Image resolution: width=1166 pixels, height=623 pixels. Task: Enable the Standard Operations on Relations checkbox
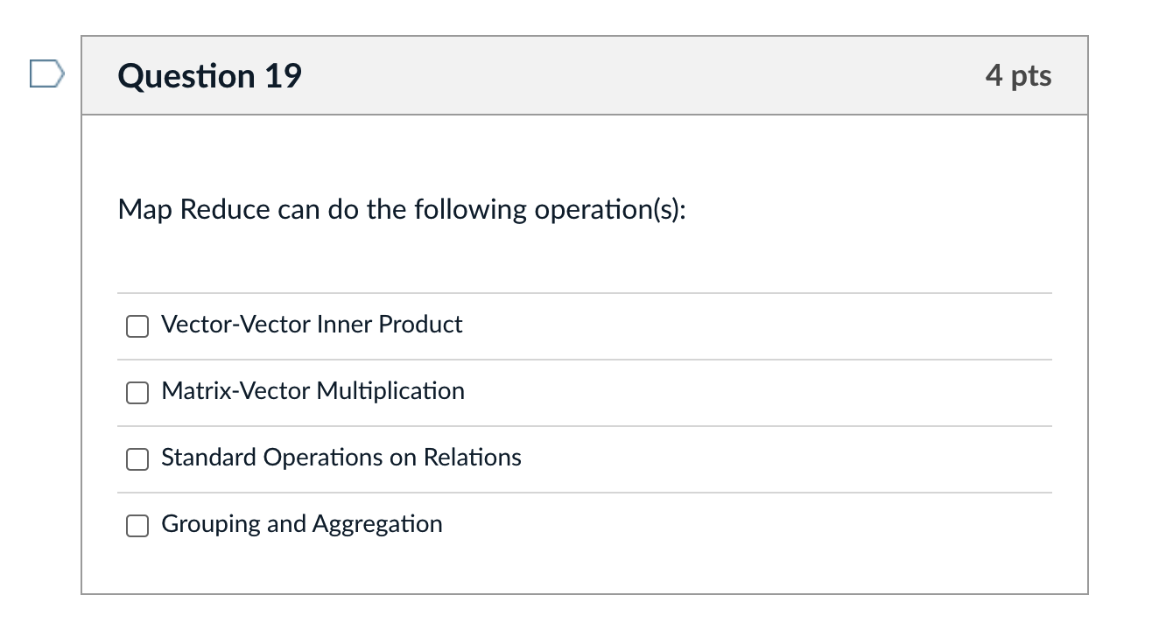point(137,459)
